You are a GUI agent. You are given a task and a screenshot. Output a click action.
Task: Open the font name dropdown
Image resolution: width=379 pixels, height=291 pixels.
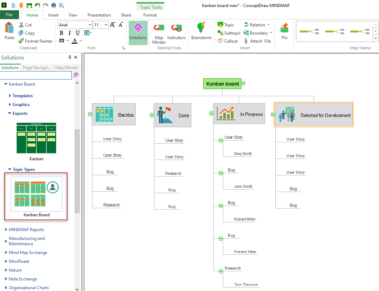click(90, 25)
